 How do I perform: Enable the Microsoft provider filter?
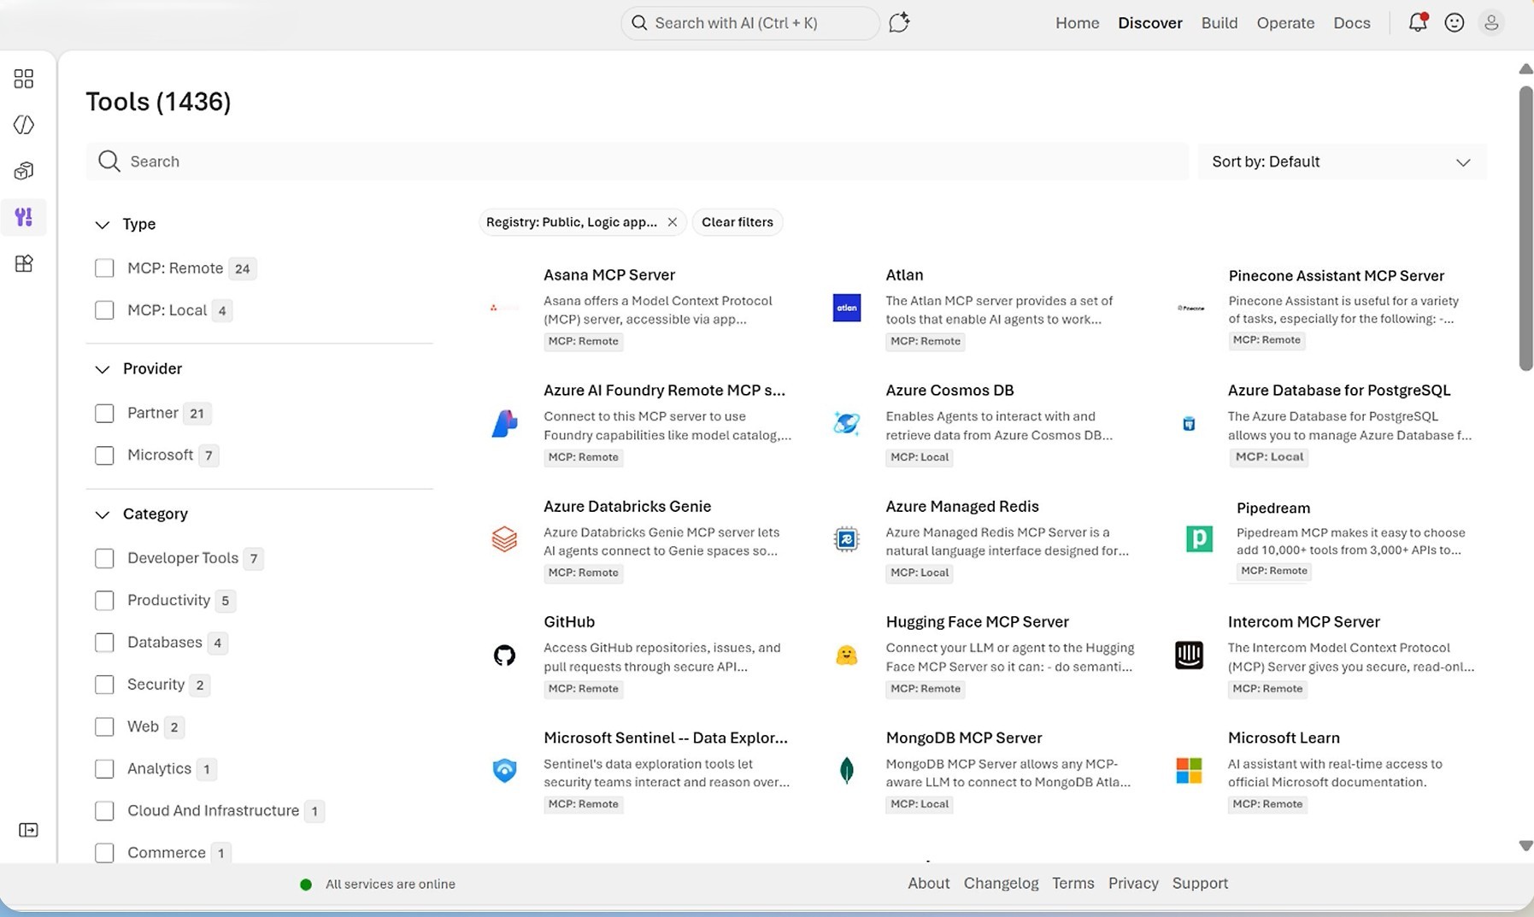(104, 456)
